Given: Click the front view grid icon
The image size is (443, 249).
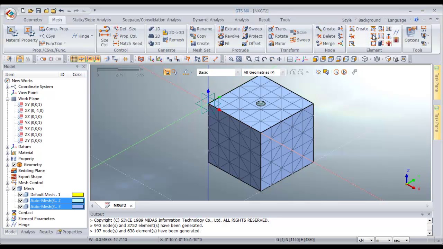Looking at the screenshot, I should pos(290,59).
